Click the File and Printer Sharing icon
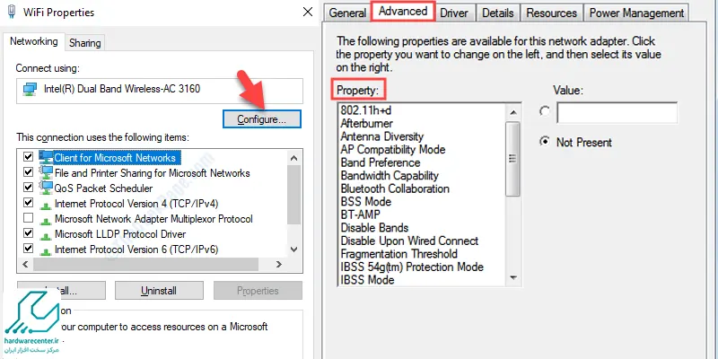Image resolution: width=718 pixels, height=359 pixels. click(46, 172)
